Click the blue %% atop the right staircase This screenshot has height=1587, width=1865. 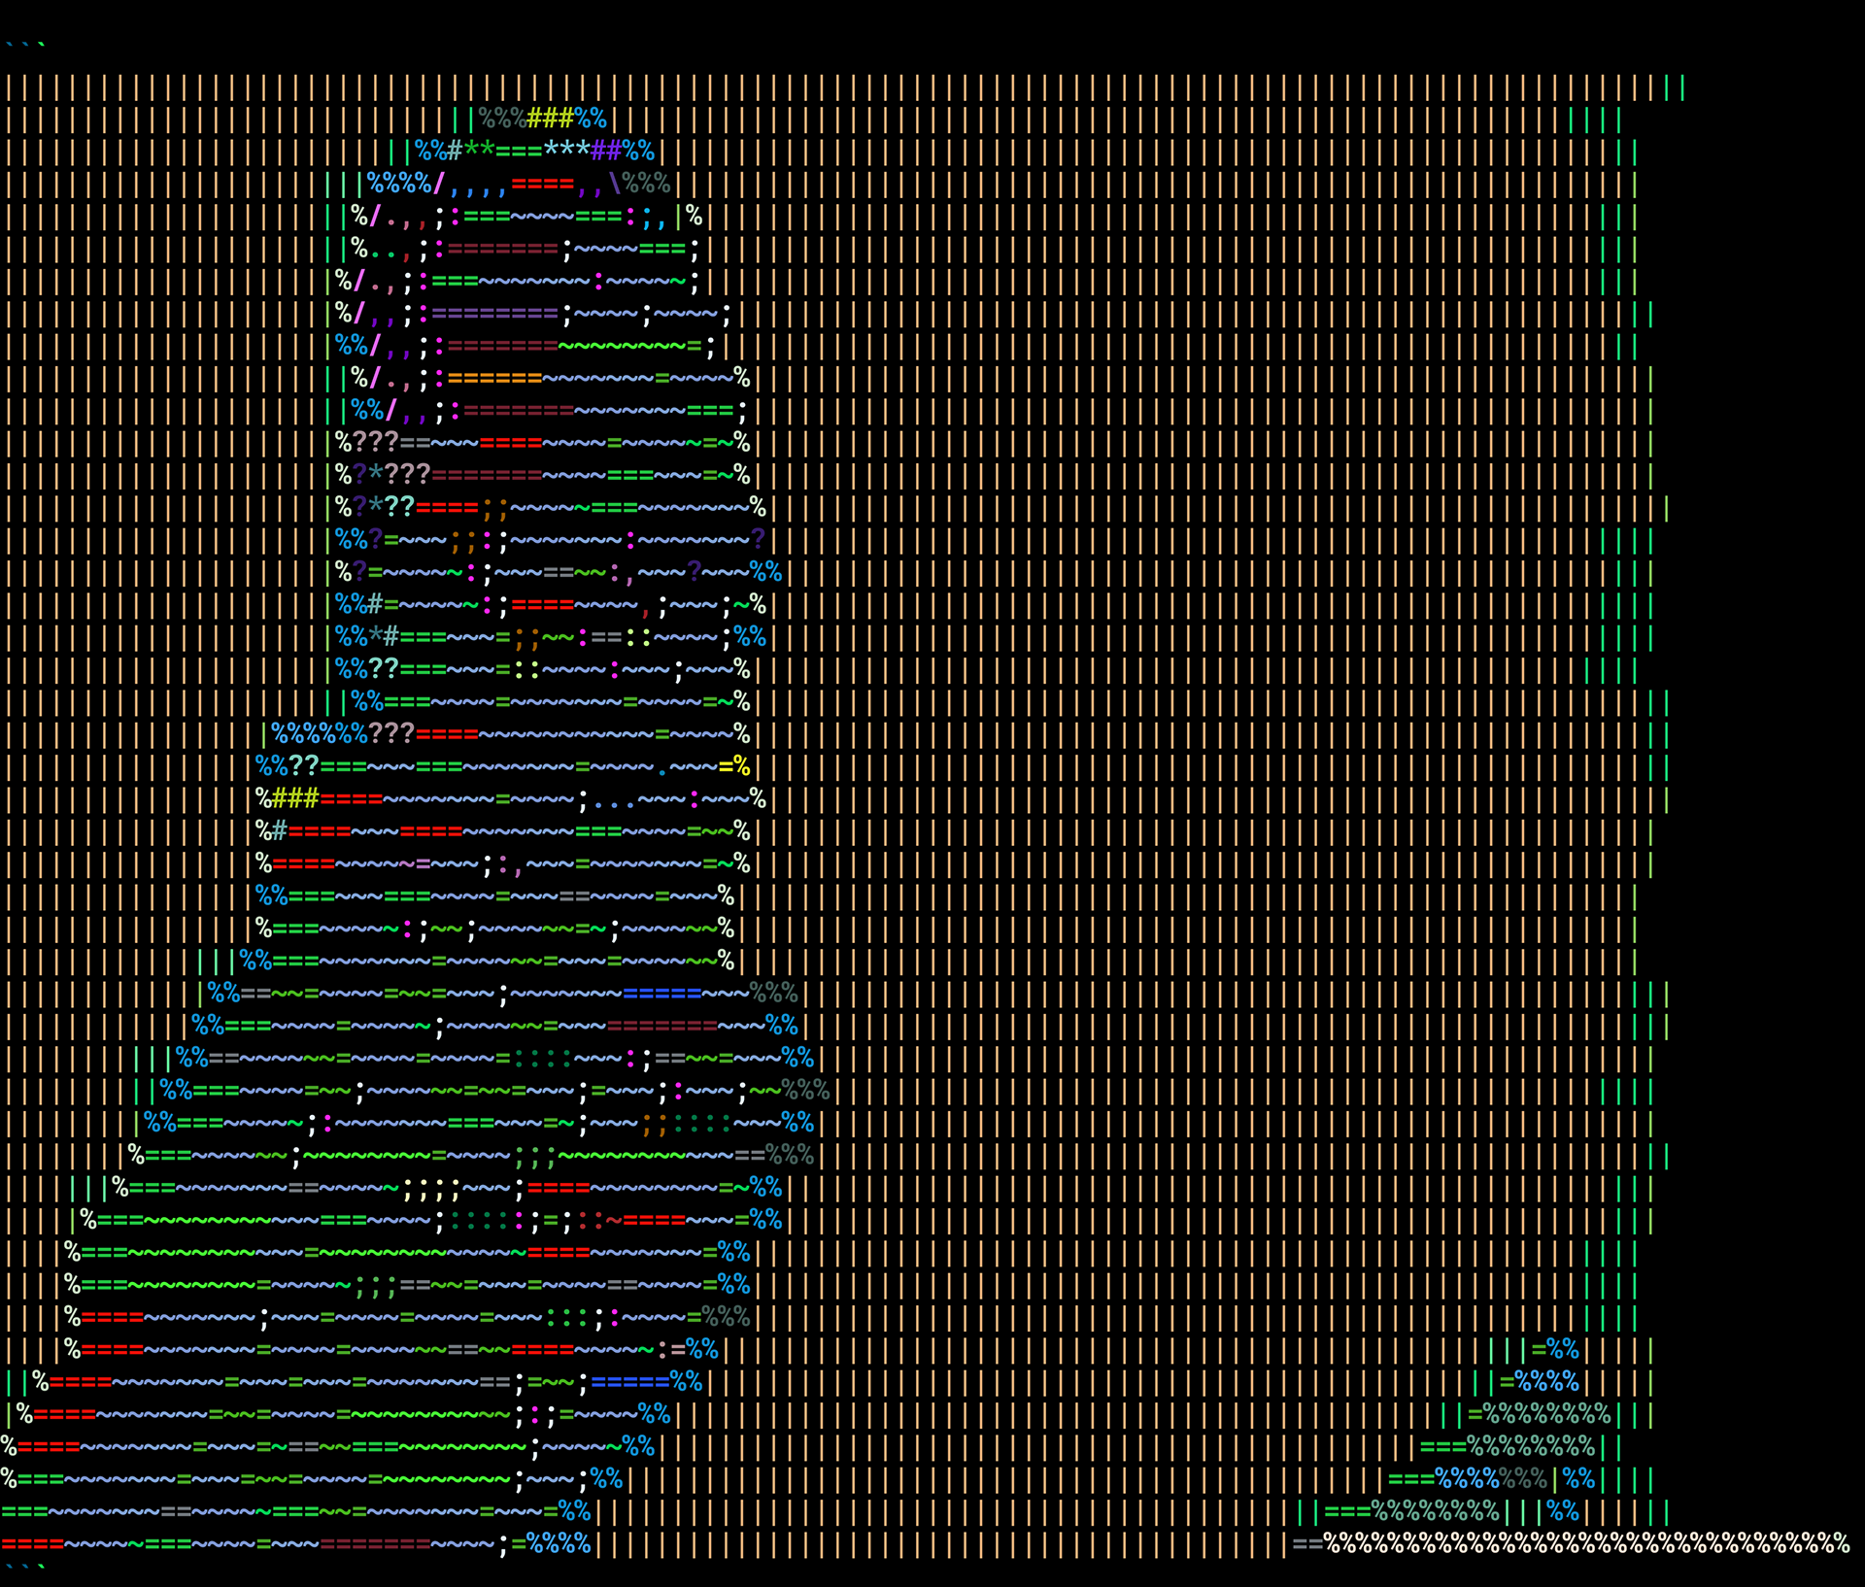[1562, 1349]
